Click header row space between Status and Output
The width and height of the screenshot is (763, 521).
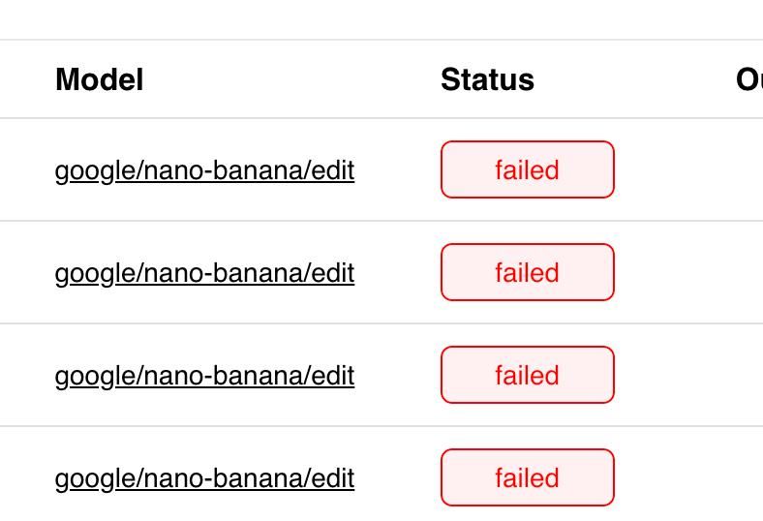pyautogui.click(x=634, y=79)
